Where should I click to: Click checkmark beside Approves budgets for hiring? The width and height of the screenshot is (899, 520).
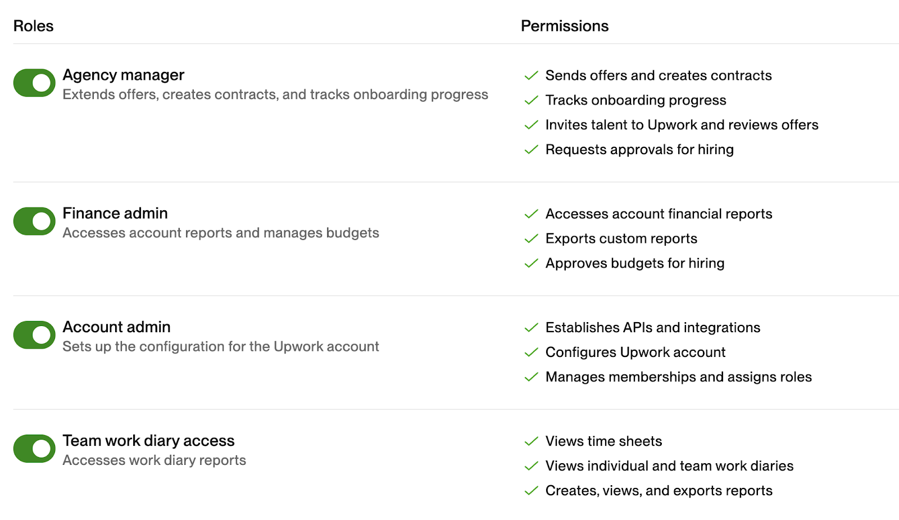click(x=531, y=264)
